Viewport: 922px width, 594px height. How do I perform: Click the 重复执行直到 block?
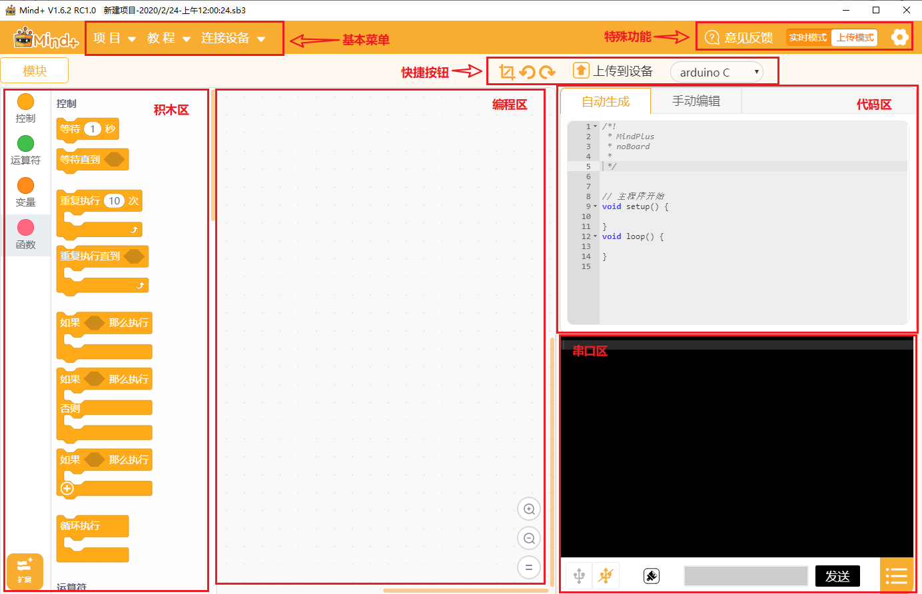click(x=102, y=270)
